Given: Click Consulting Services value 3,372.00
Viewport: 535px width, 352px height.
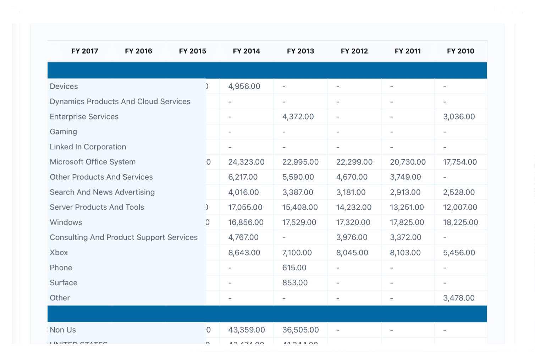Looking at the screenshot, I should (406, 237).
